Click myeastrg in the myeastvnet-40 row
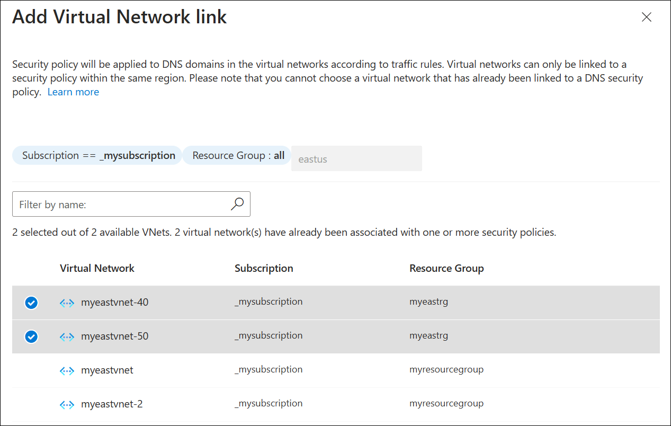The width and height of the screenshot is (671, 426). click(x=428, y=301)
